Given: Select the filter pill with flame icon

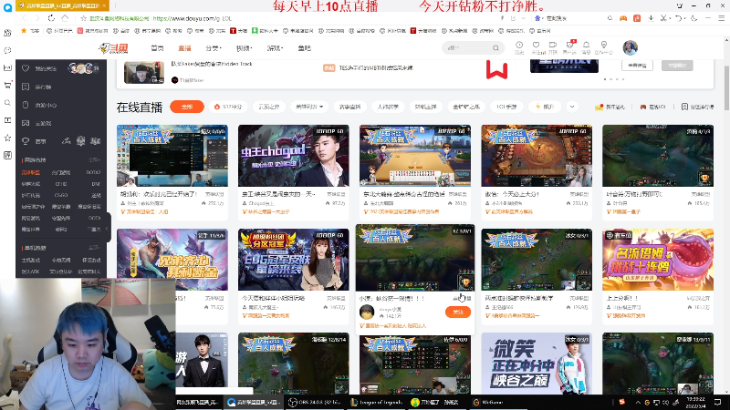Looking at the screenshot, I should (x=228, y=107).
